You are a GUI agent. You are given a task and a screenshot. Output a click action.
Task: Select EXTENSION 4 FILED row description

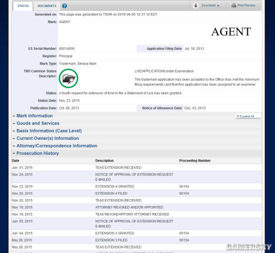click(x=111, y=193)
